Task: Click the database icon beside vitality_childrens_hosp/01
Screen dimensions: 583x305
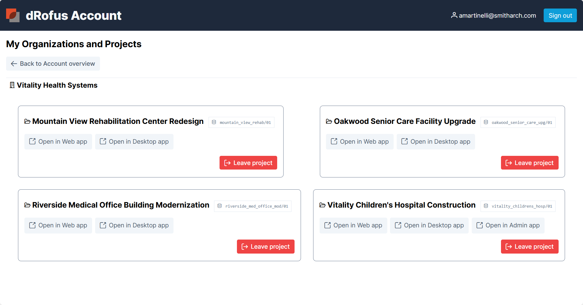Action: tap(486, 206)
